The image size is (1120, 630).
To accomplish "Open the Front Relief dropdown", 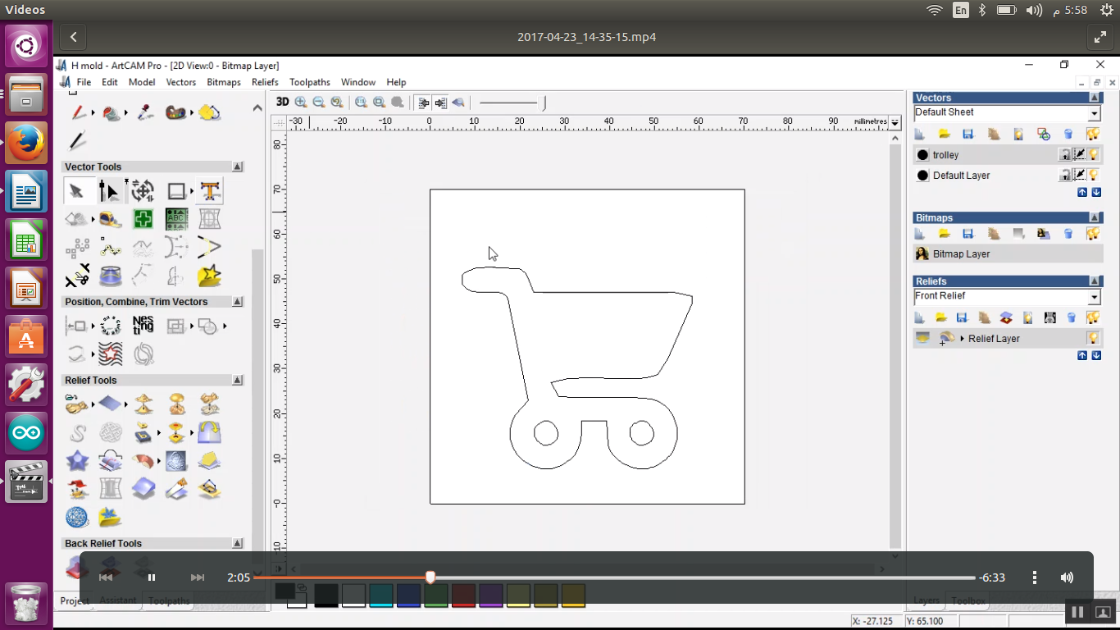I will click(x=1095, y=297).
